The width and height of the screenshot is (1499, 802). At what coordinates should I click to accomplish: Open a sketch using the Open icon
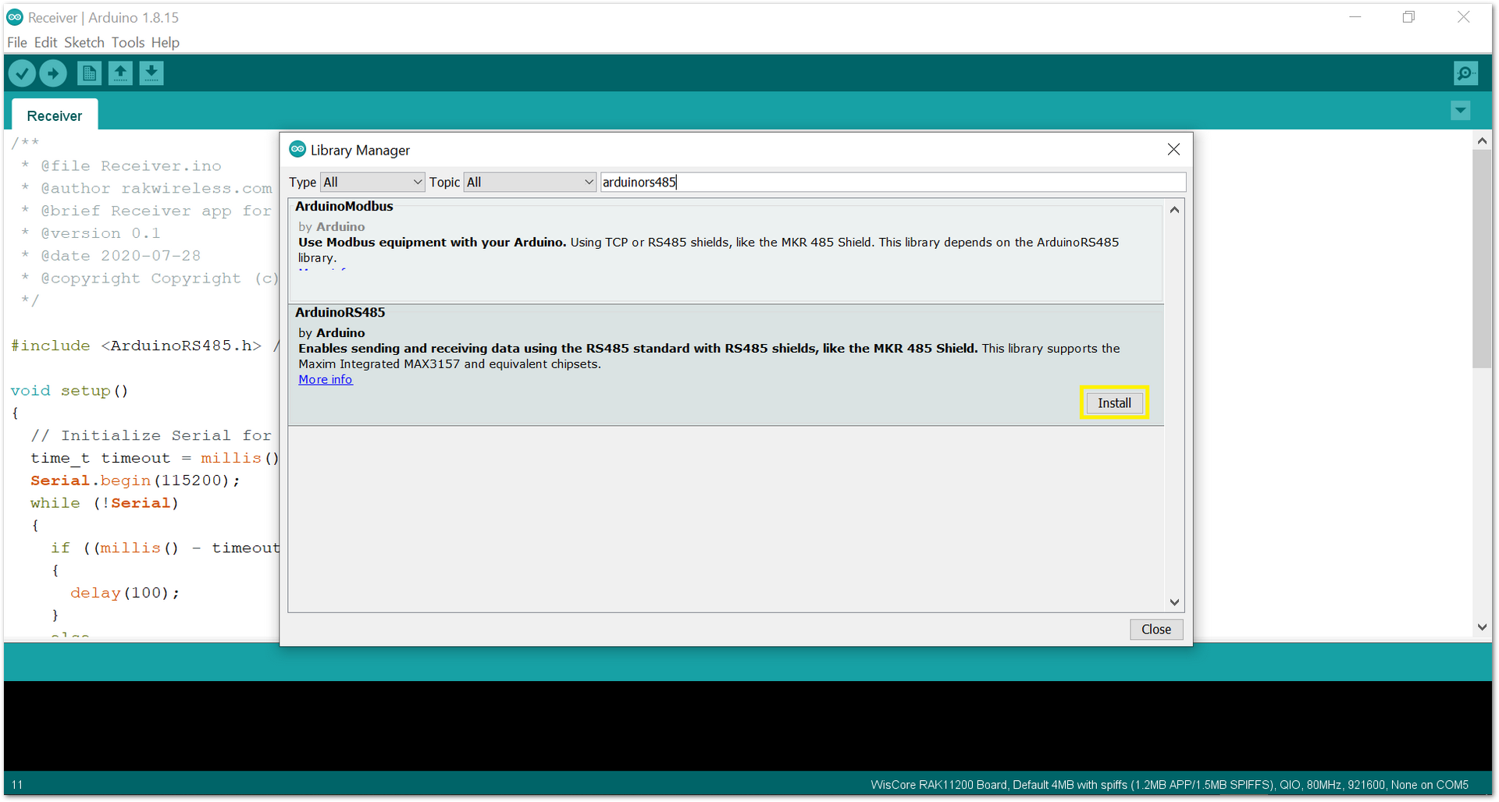tap(120, 73)
